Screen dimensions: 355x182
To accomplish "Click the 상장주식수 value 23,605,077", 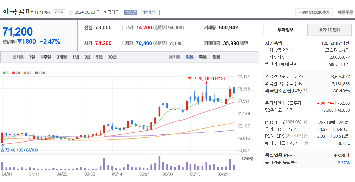I will point(340,57).
